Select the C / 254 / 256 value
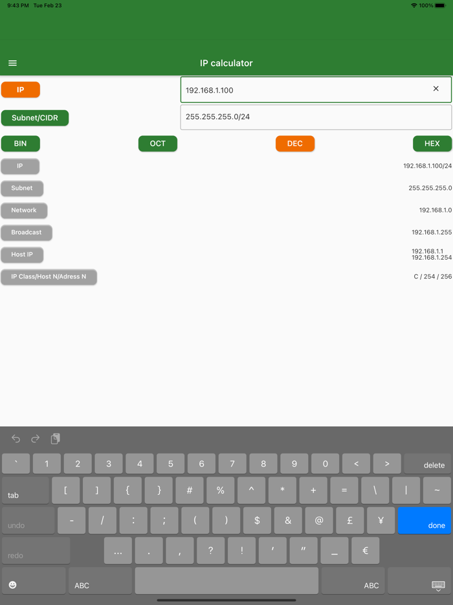The width and height of the screenshot is (453, 605). (x=433, y=277)
